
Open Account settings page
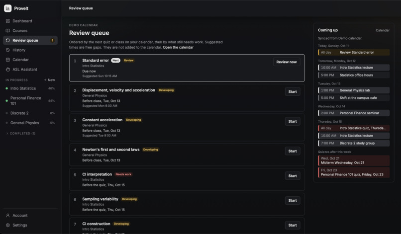click(30, 215)
